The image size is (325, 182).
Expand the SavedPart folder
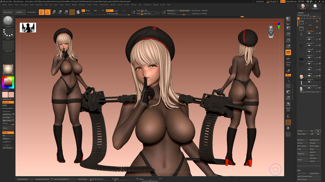click(301, 29)
